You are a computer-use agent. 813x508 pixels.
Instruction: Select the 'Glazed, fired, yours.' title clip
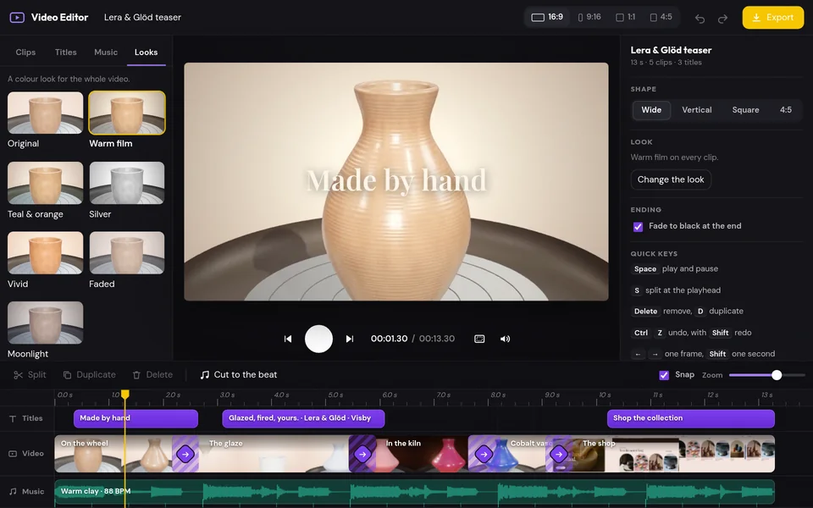click(x=303, y=418)
